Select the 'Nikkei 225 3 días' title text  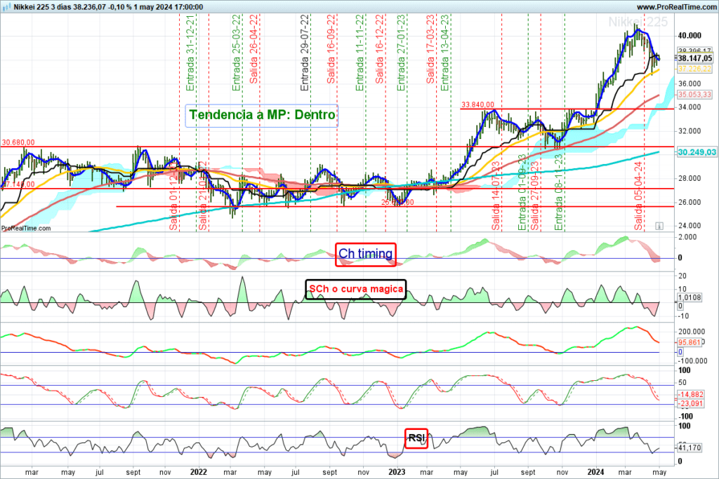tap(42, 7)
